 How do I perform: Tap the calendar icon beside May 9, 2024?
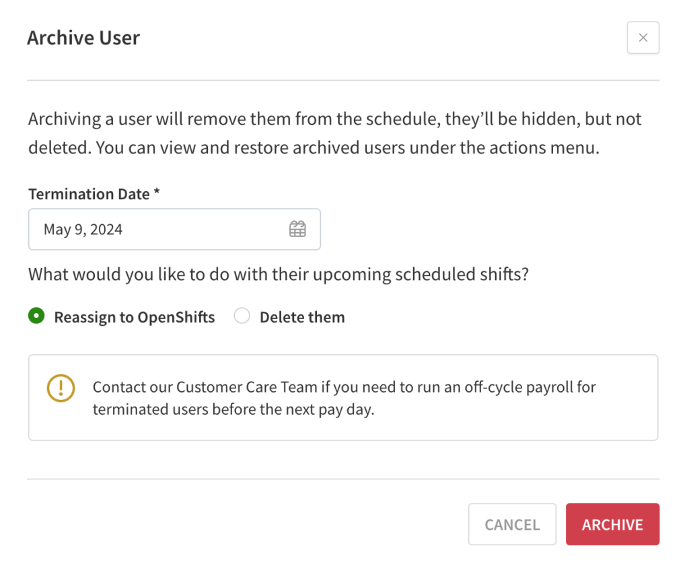[x=297, y=229]
